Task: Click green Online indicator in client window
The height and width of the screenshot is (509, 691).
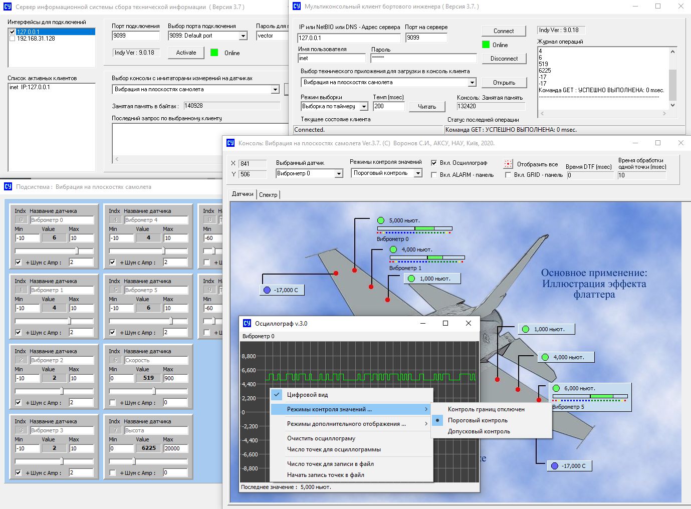Action: tap(486, 45)
